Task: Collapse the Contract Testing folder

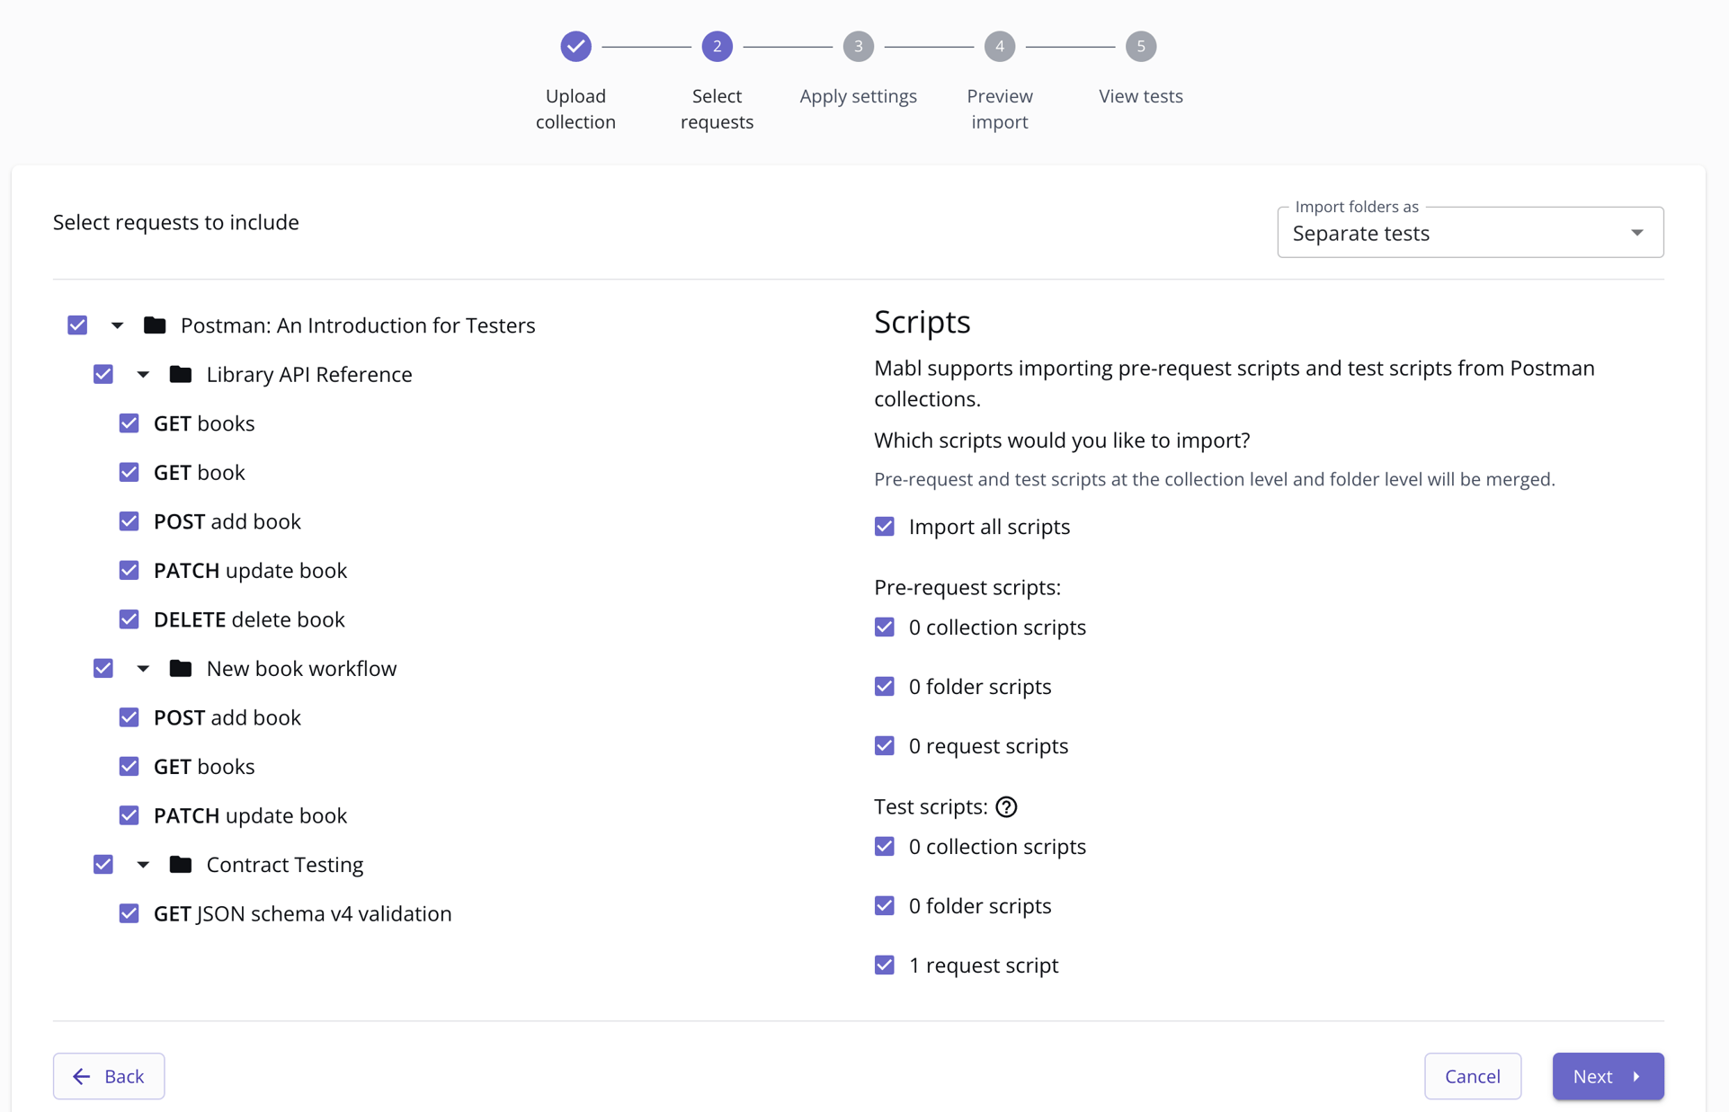Action: 142,864
